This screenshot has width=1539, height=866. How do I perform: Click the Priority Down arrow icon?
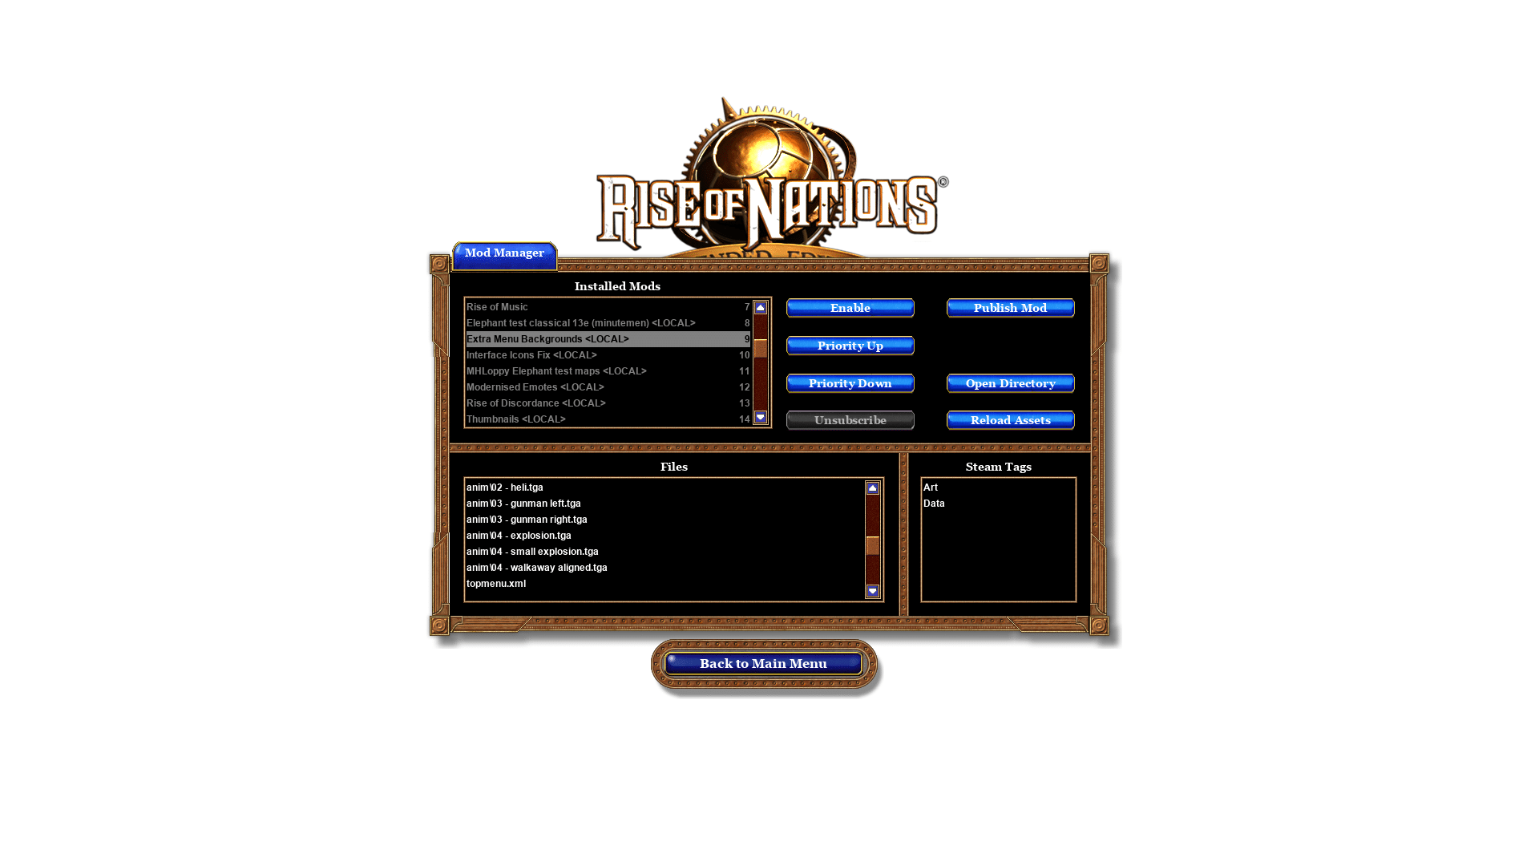[850, 382]
